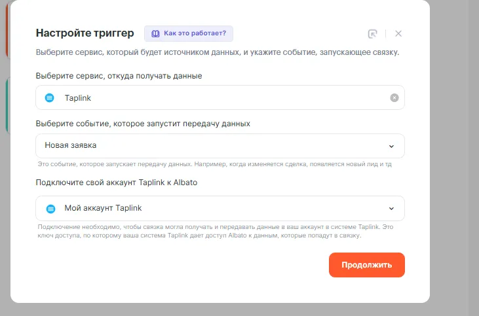Open the "Как это работает?" help button
This screenshot has height=316, width=479.
point(189,33)
